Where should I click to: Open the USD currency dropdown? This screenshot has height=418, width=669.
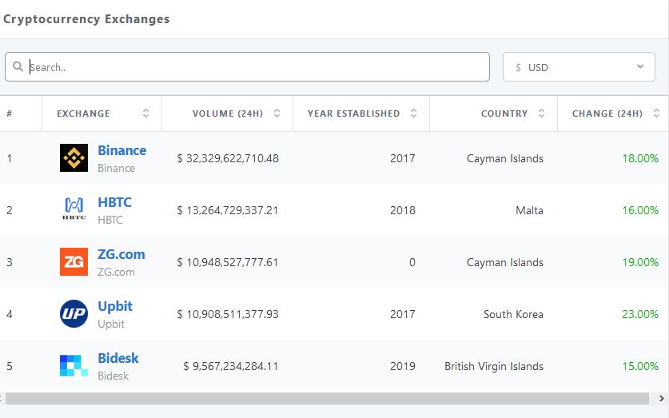pos(579,66)
